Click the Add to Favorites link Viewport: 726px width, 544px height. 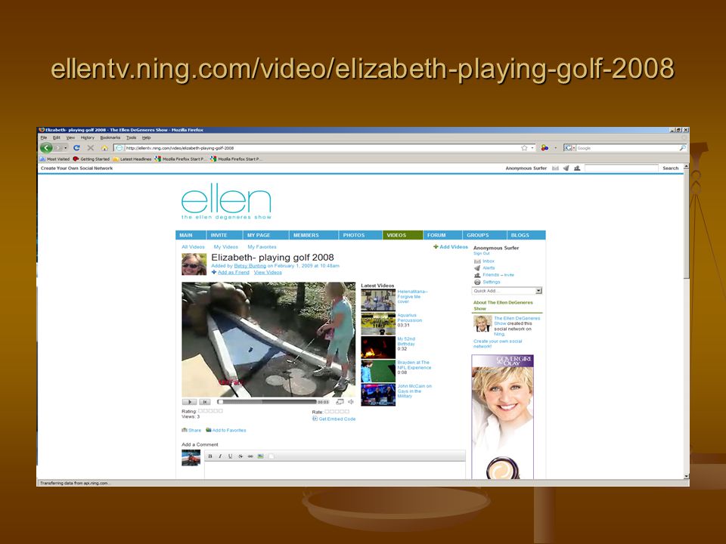tap(229, 430)
